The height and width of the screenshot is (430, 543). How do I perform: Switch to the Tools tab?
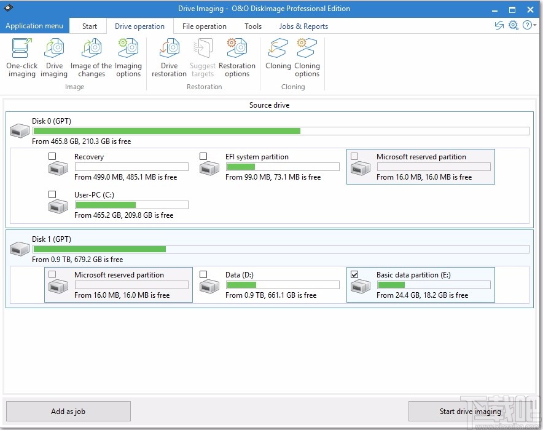253,26
